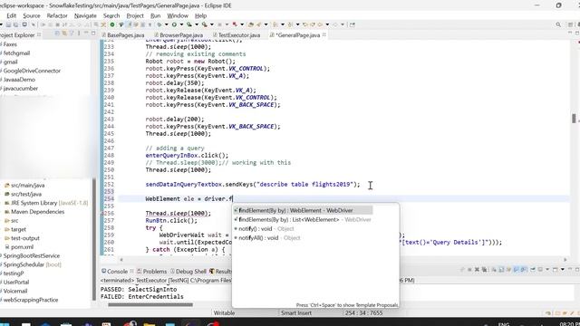Open the Project Explorer filter icon
The image size is (580, 326).
[72, 34]
